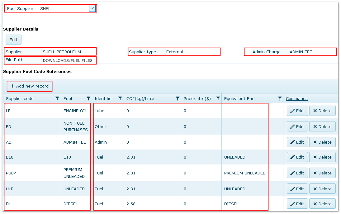
Task: Delete the AD Admin Fee row
Action: pos(322,142)
